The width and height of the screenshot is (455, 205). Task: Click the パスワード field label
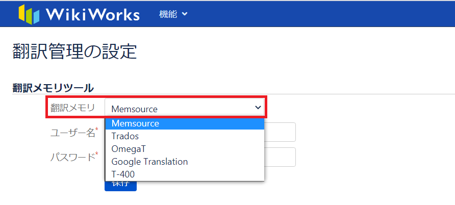73,157
